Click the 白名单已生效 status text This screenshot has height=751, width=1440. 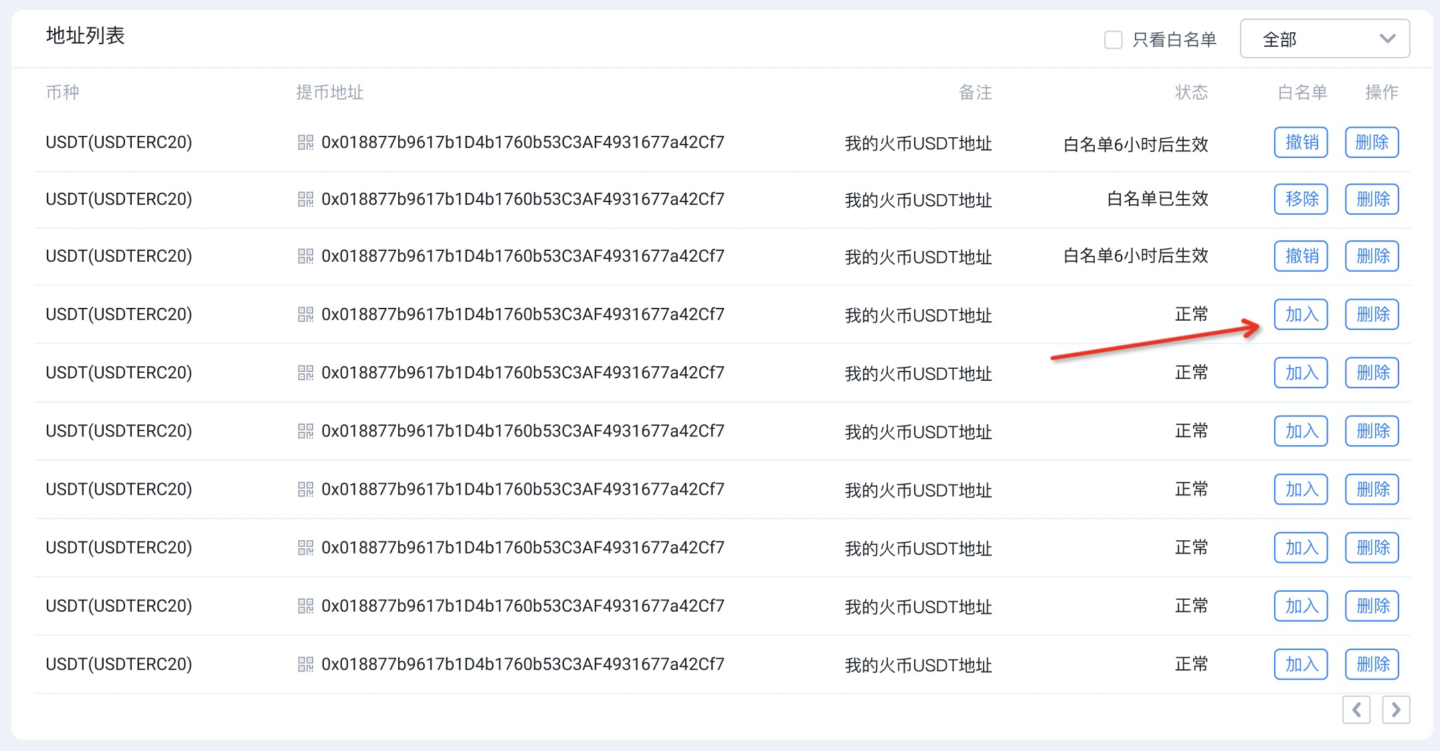(x=1158, y=199)
